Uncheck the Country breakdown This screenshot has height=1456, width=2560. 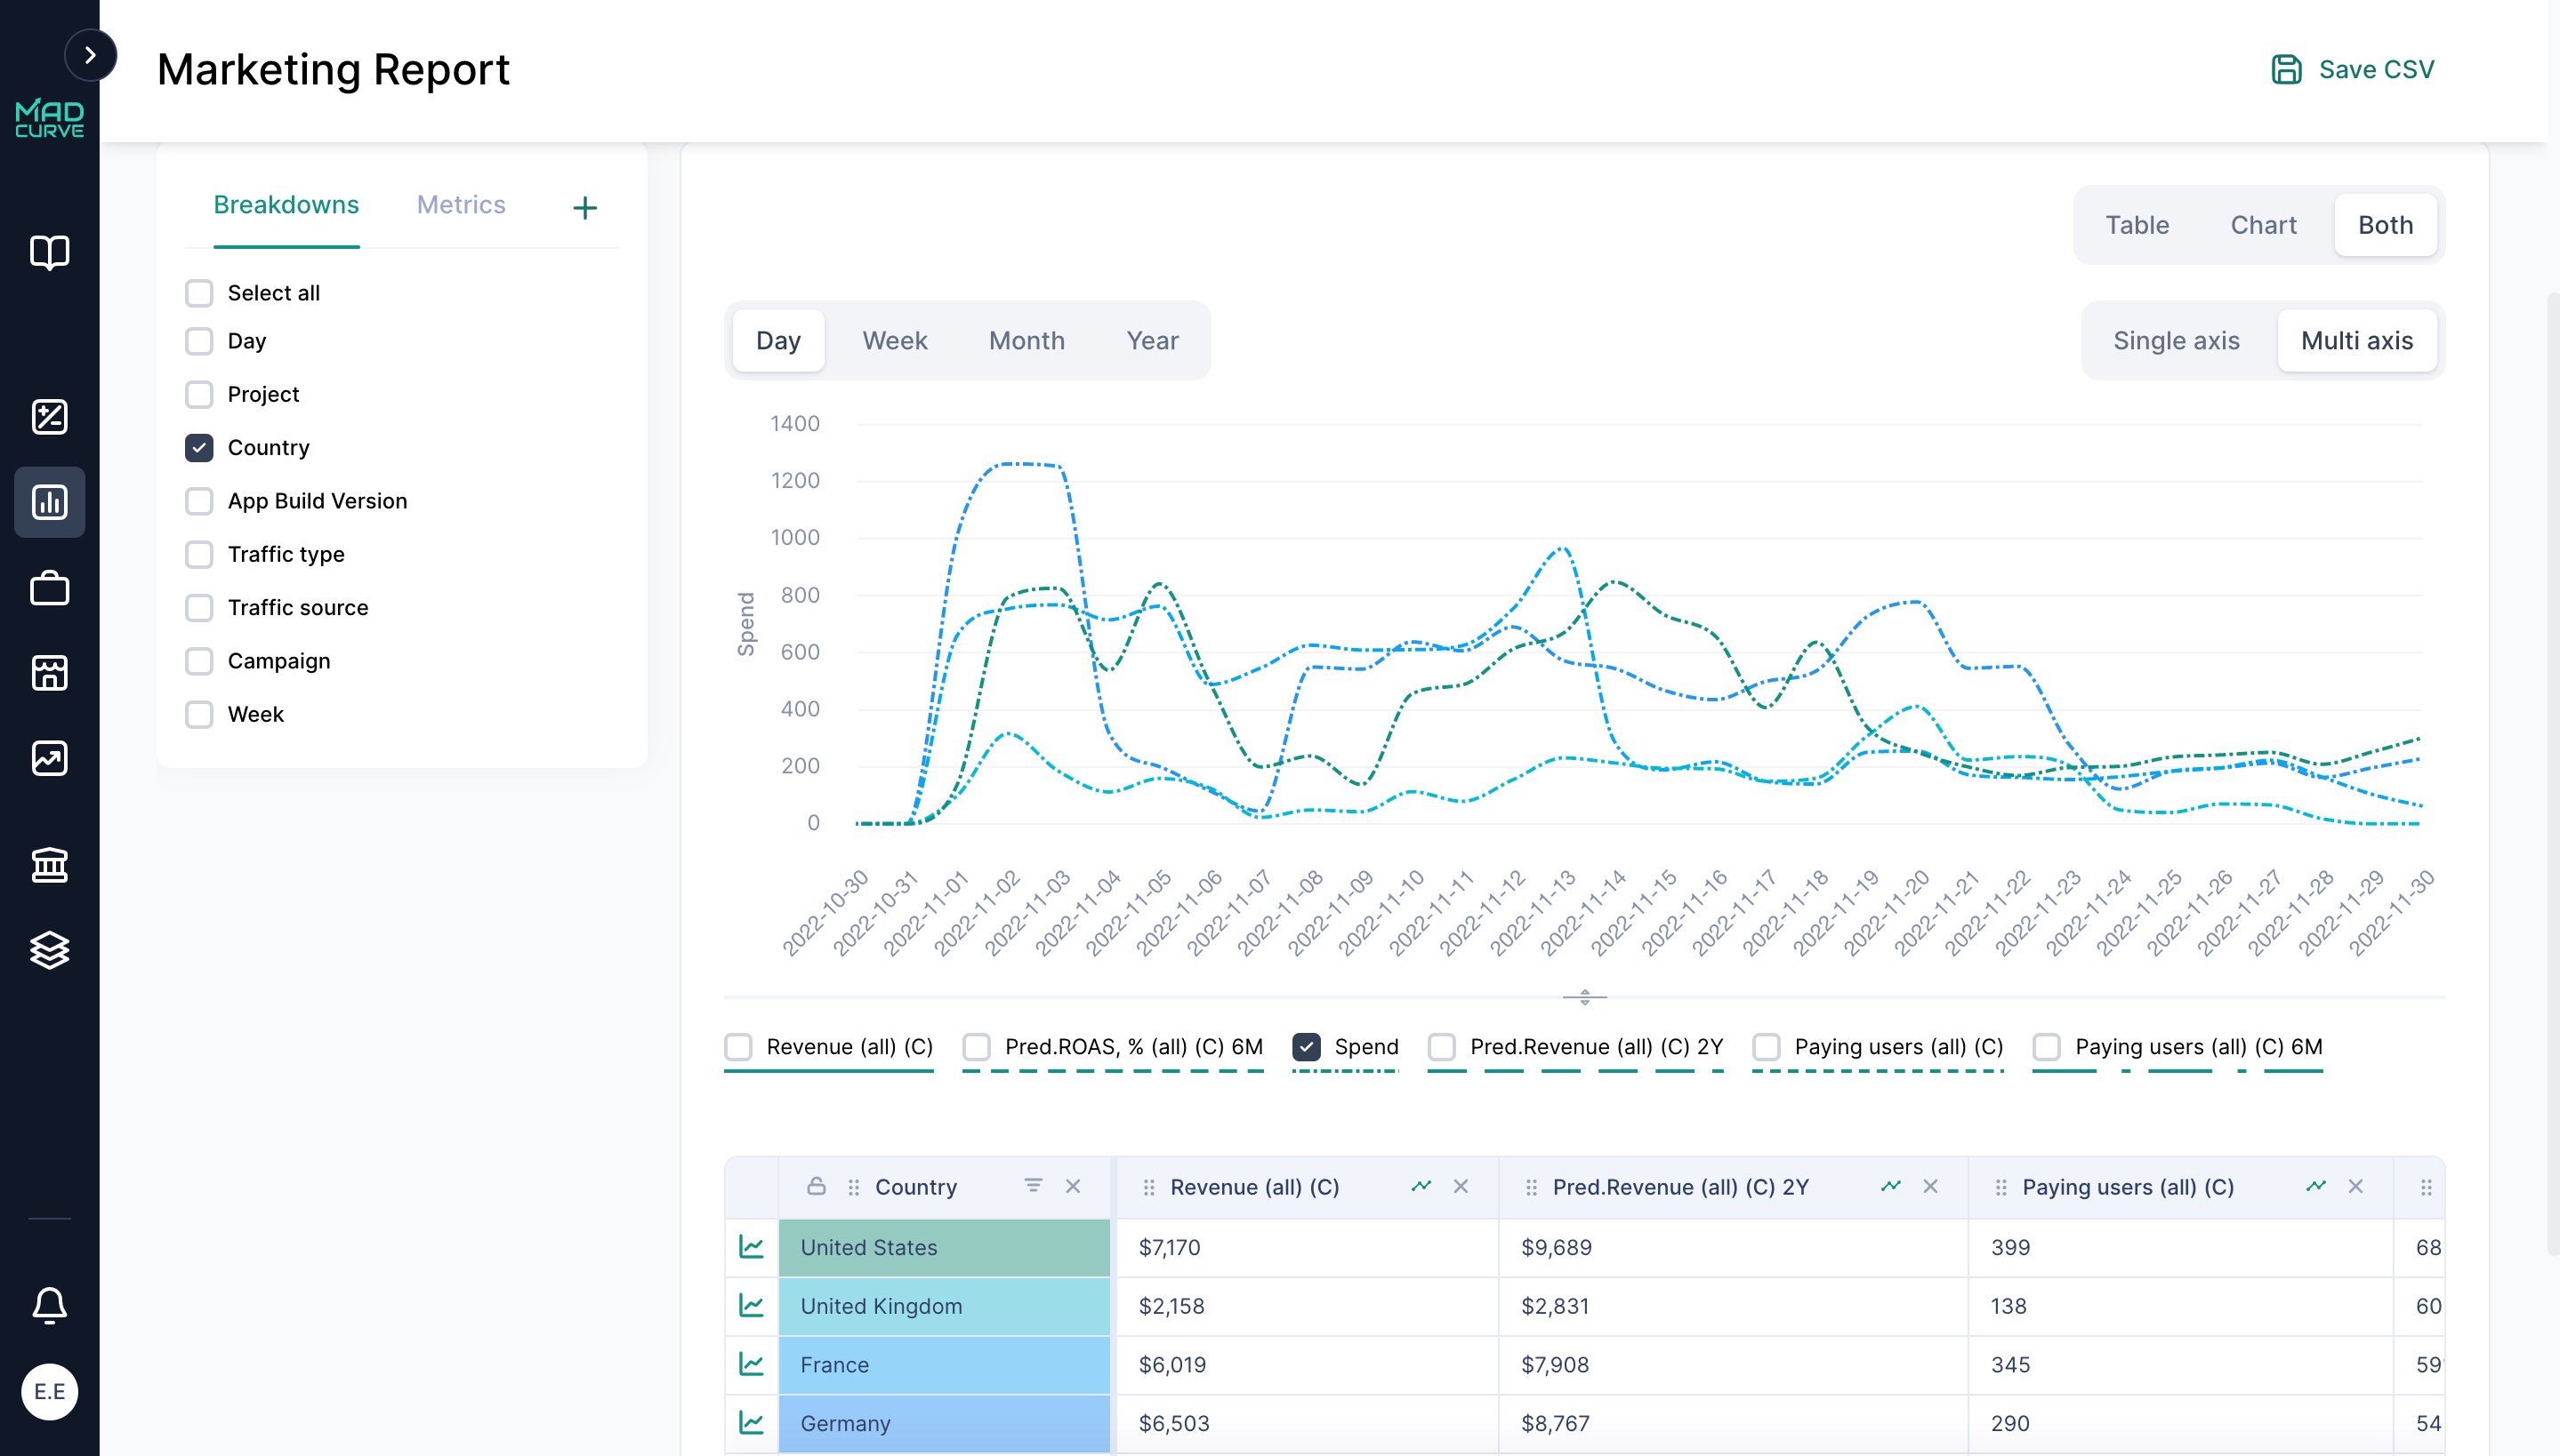click(x=199, y=448)
